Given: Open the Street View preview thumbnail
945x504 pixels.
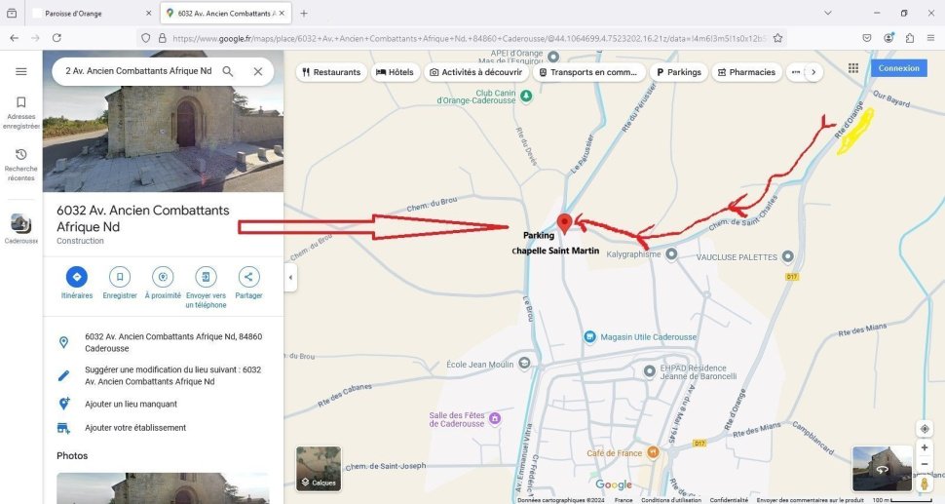Looking at the screenshot, I should pos(882,469).
